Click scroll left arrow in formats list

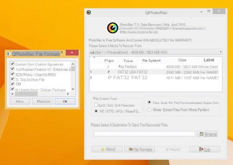[x=13, y=94]
